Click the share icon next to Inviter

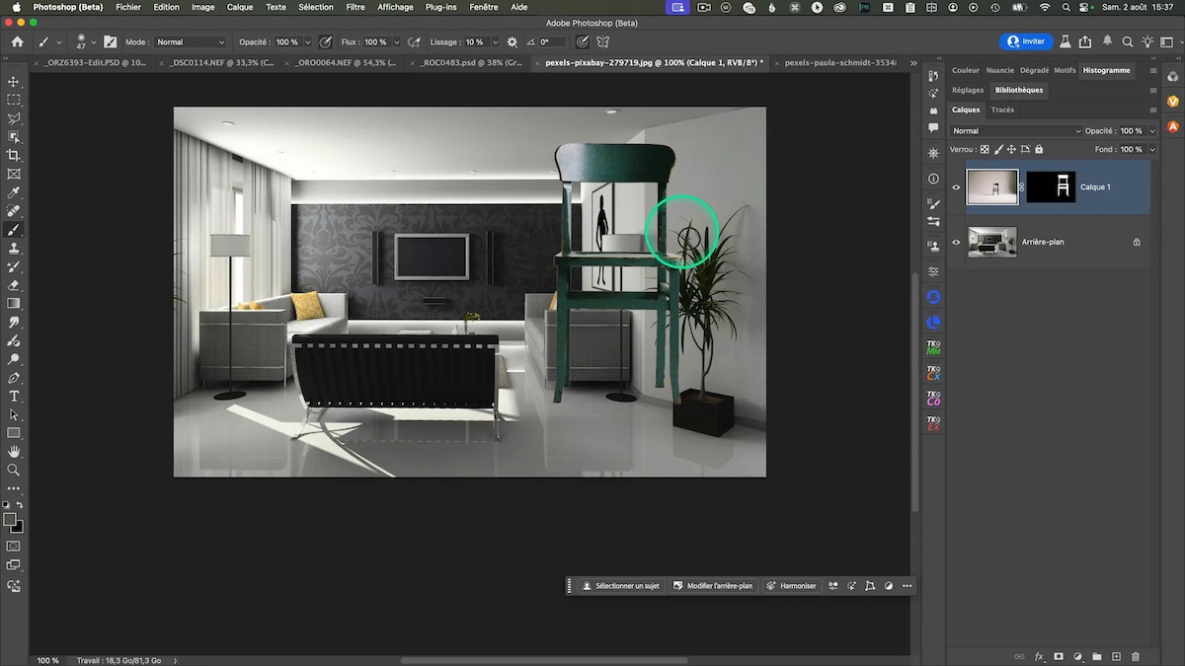click(x=1085, y=42)
